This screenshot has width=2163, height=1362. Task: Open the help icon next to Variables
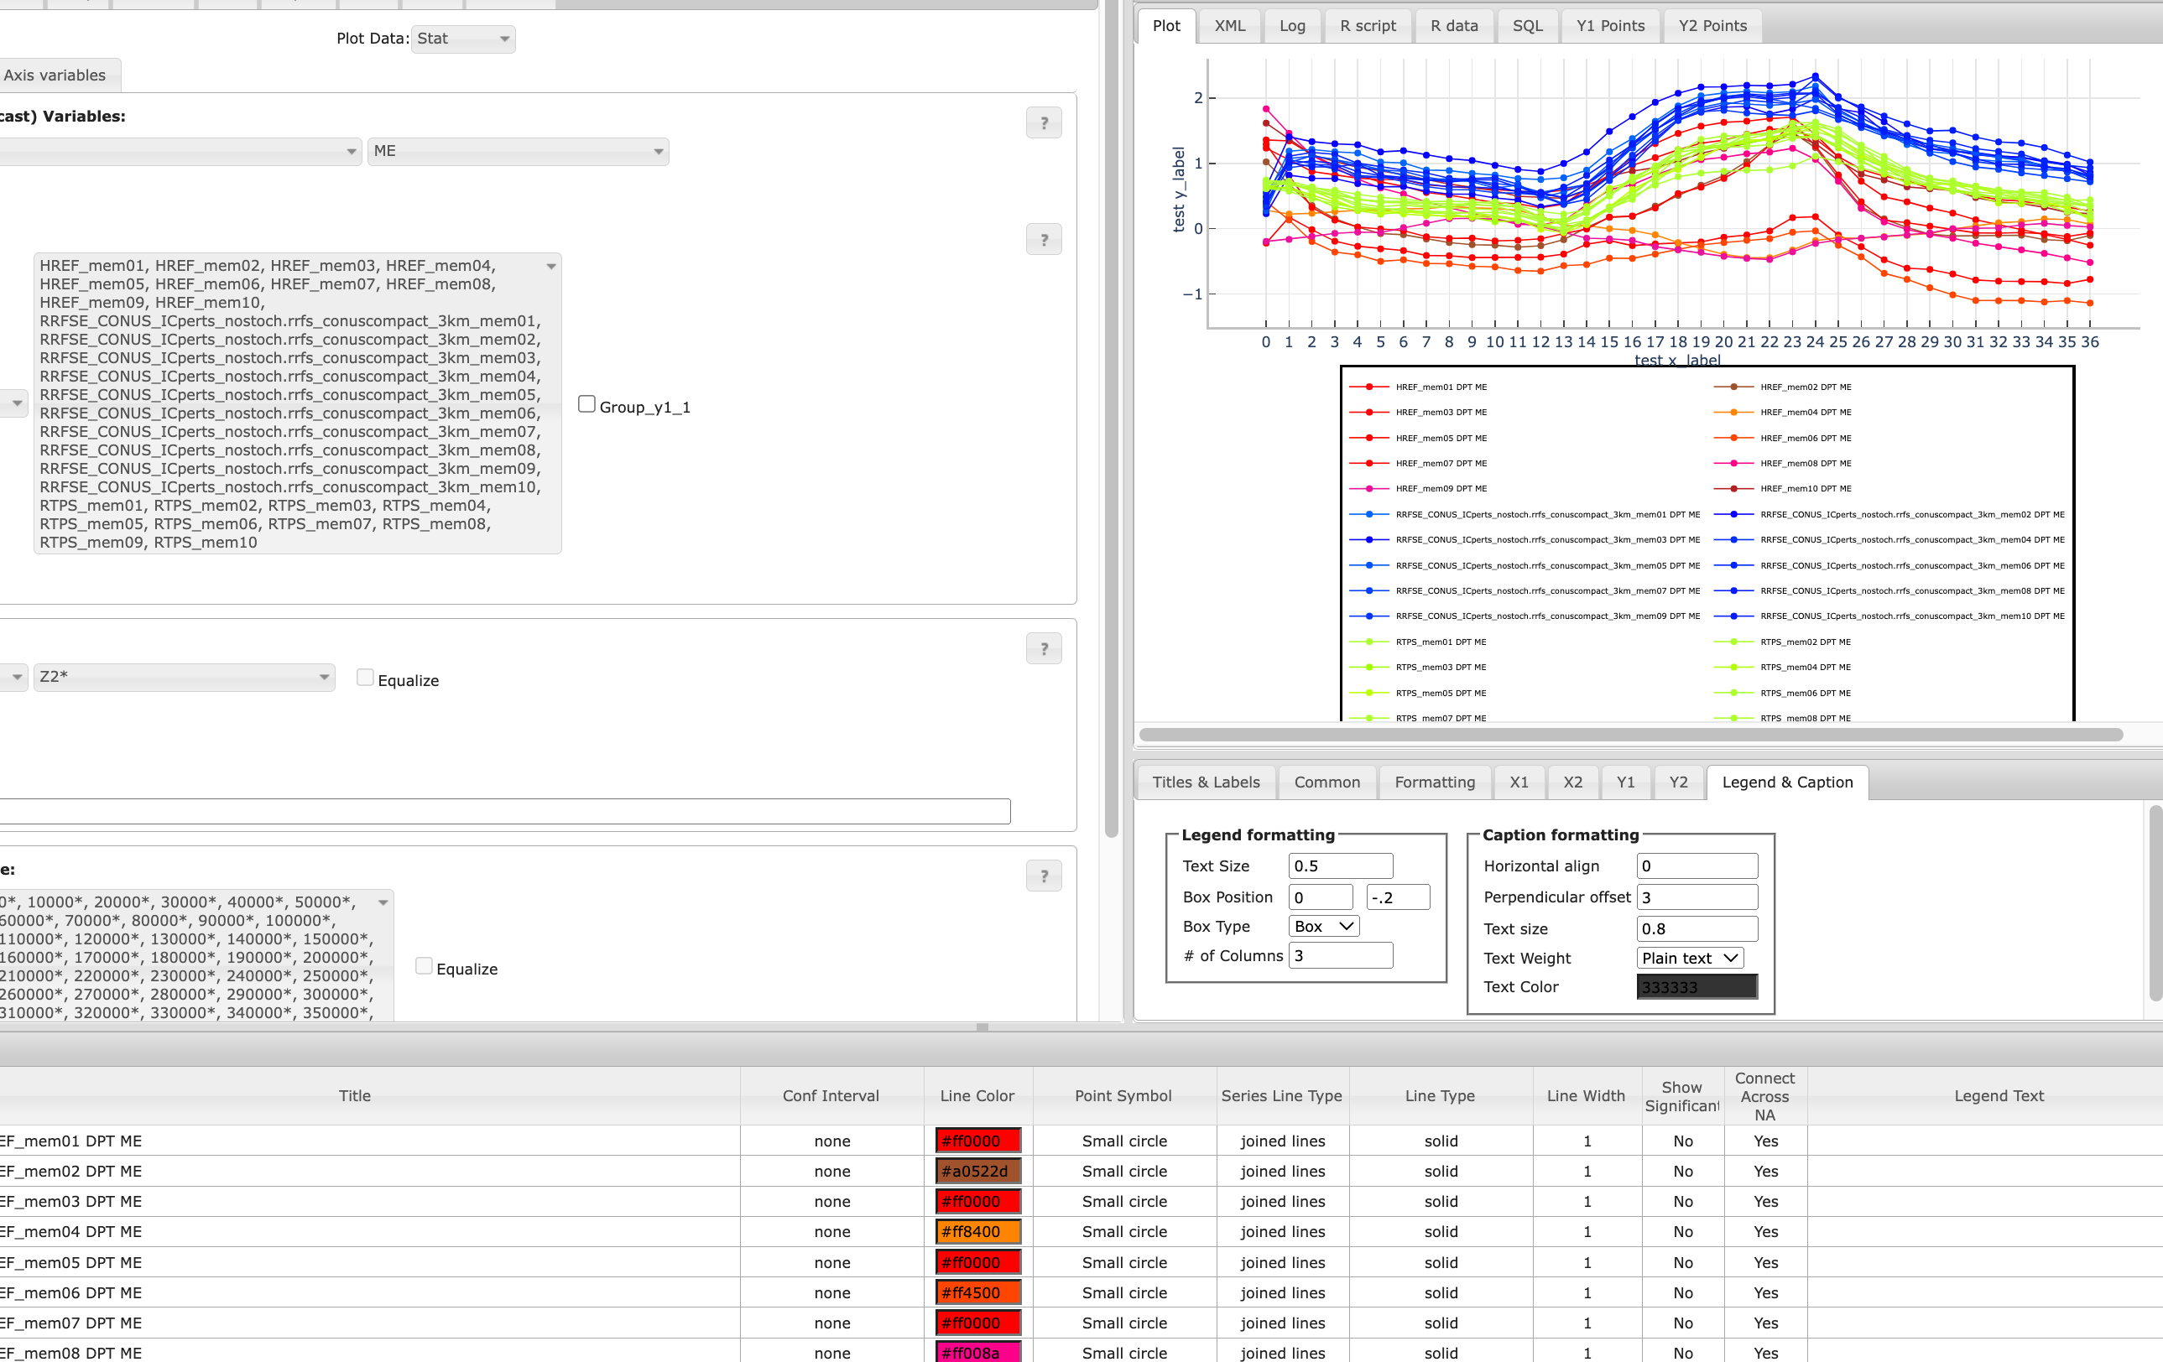(x=1043, y=122)
